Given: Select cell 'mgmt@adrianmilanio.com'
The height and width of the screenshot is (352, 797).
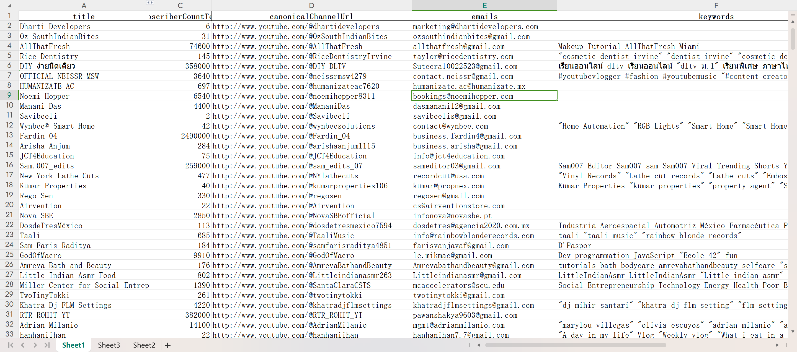Looking at the screenshot, I should (484, 325).
